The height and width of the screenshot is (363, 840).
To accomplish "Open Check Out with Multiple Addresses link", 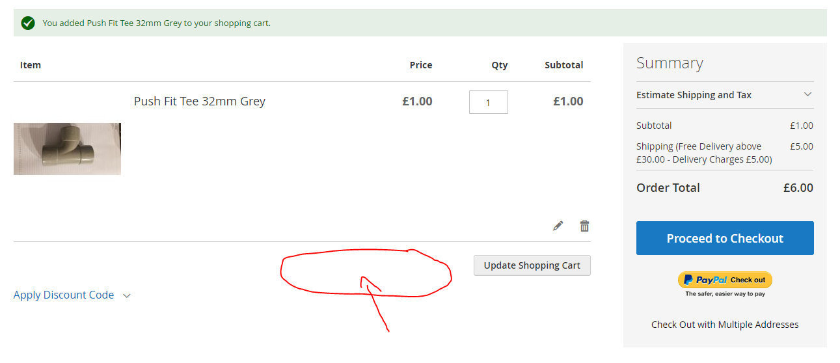I will pyautogui.click(x=725, y=324).
